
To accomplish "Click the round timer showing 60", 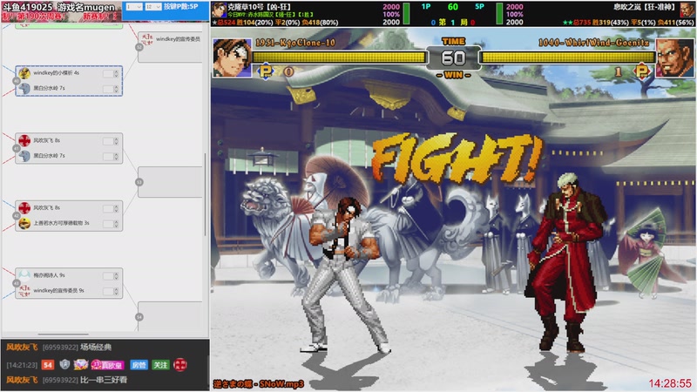I will click(453, 57).
